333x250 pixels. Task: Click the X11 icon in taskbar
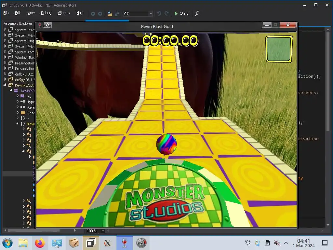[x=107, y=243]
